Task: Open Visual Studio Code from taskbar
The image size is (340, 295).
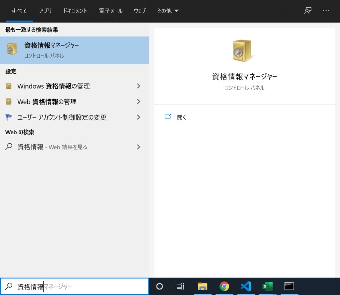Action: [x=246, y=286]
